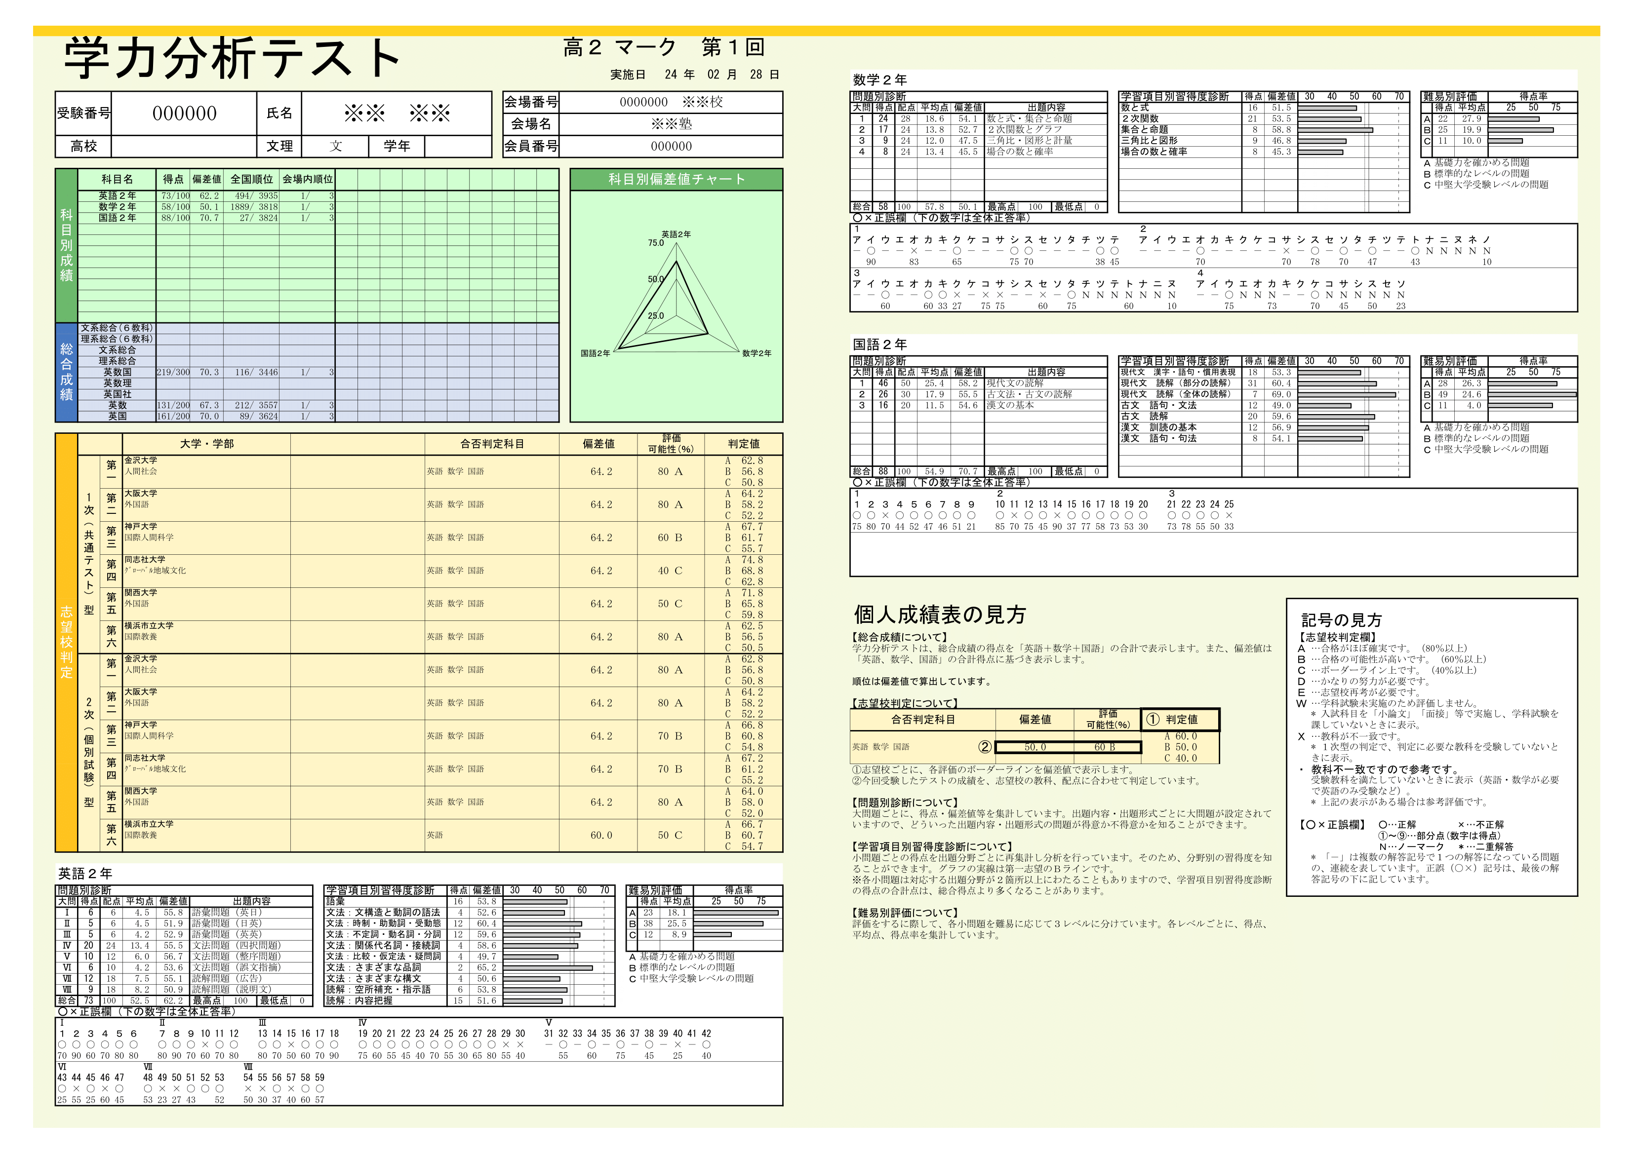Select 文法問題（整序問題） row text
1633x1154 pixels.
point(236,957)
